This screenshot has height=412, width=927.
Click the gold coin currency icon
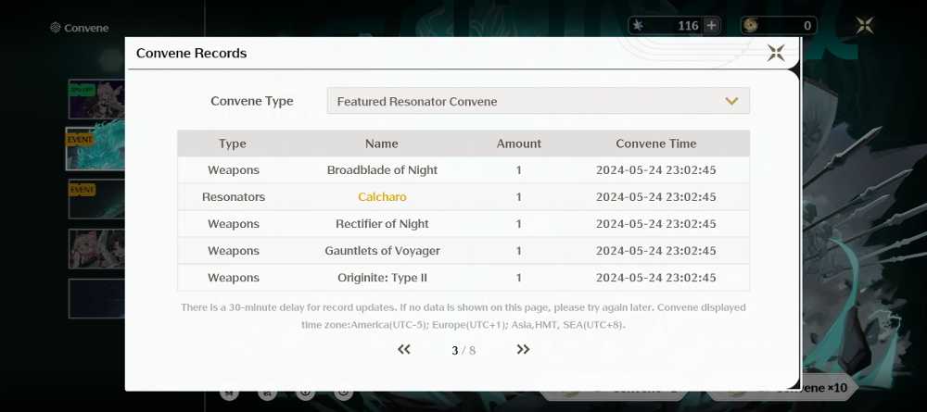(x=751, y=25)
